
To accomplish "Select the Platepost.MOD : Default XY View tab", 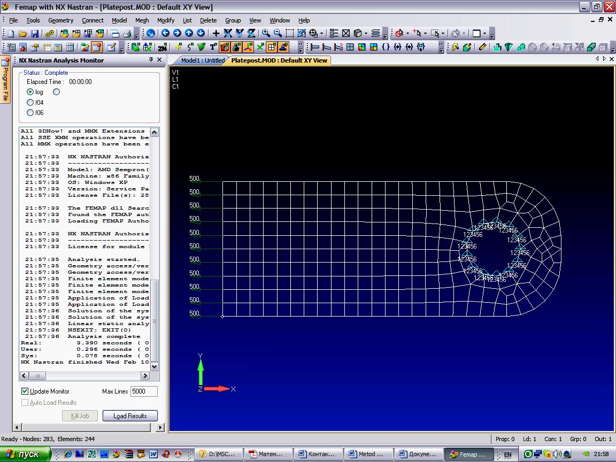I will [x=279, y=60].
